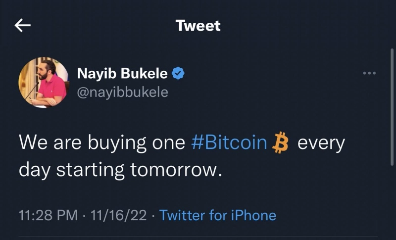Open the Nayib Bukele display name

click(122, 74)
